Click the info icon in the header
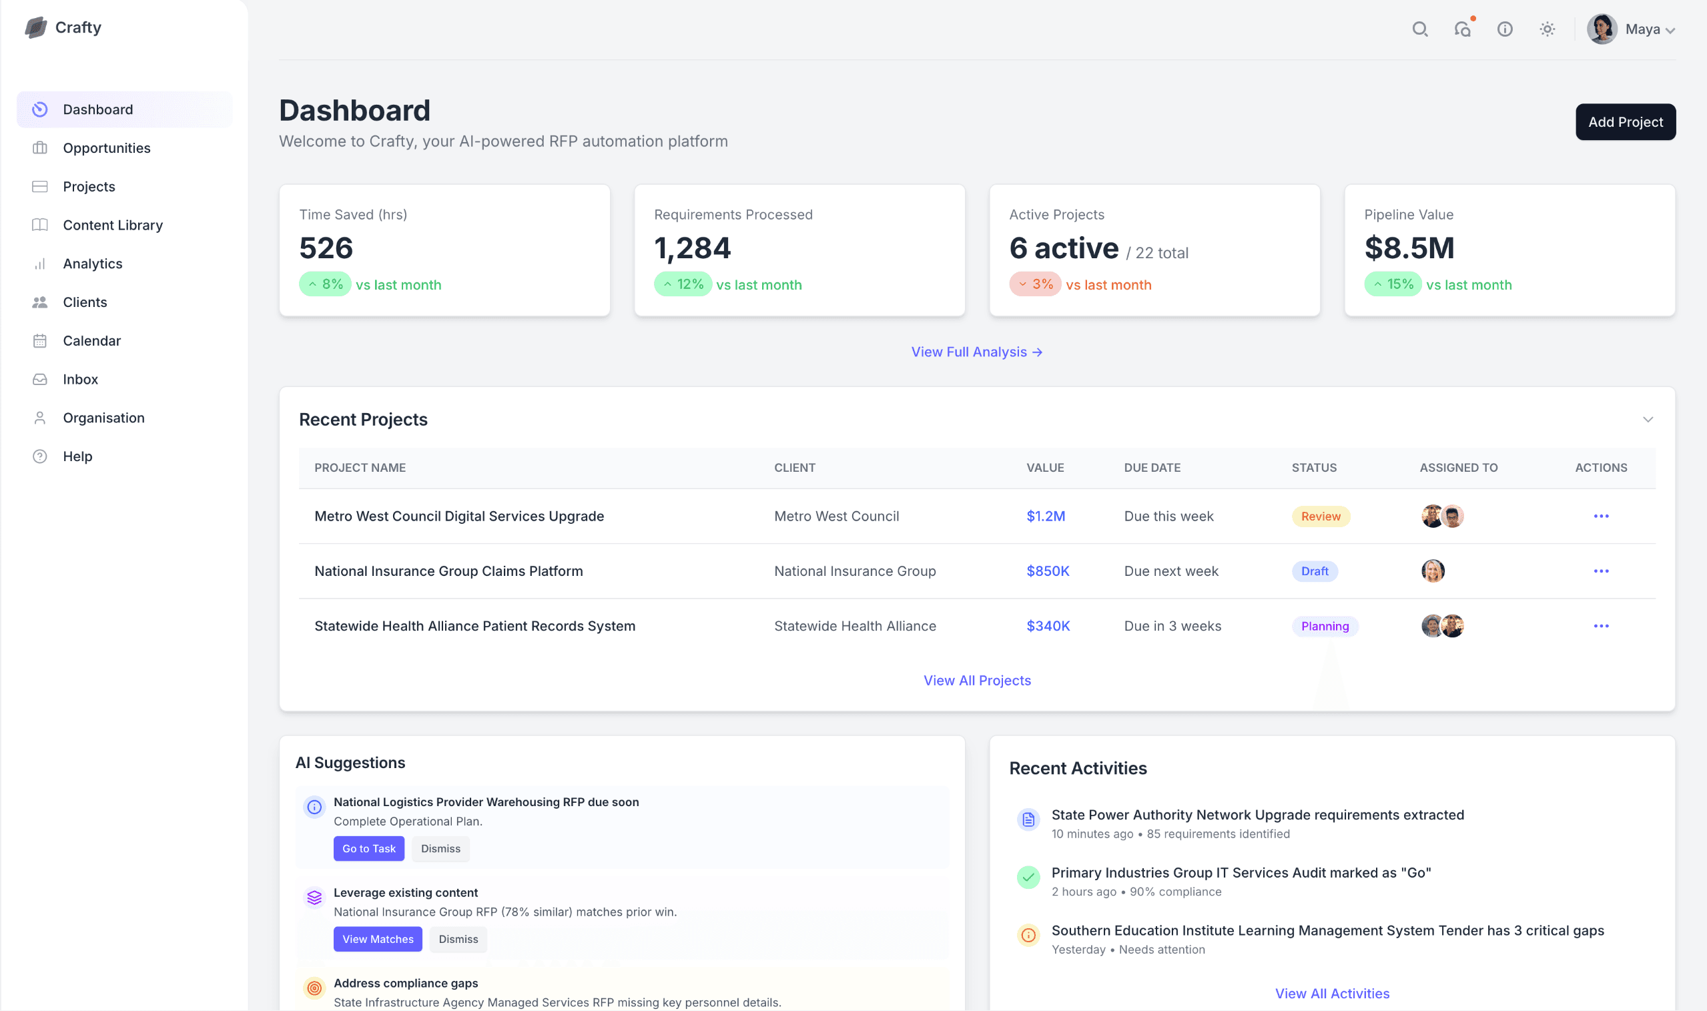The width and height of the screenshot is (1707, 1011). 1505,29
